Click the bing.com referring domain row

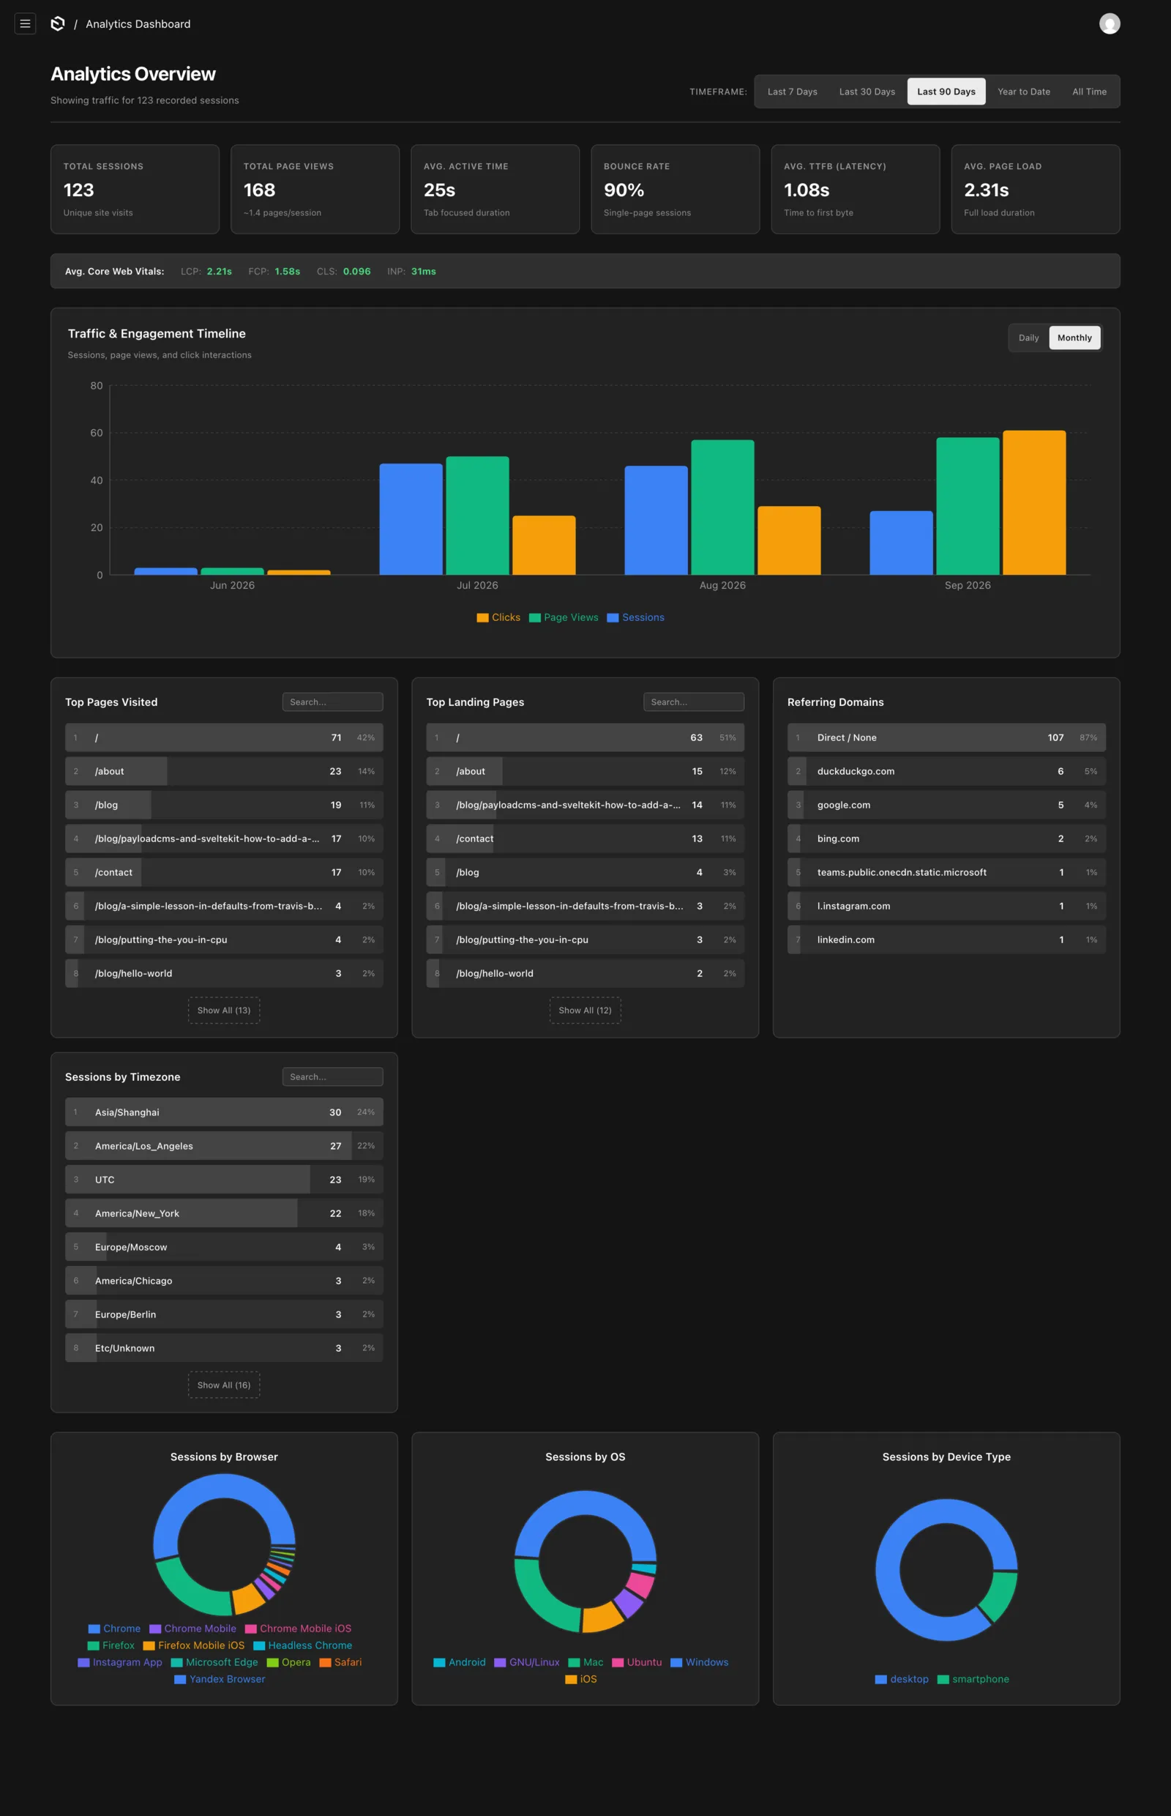947,838
